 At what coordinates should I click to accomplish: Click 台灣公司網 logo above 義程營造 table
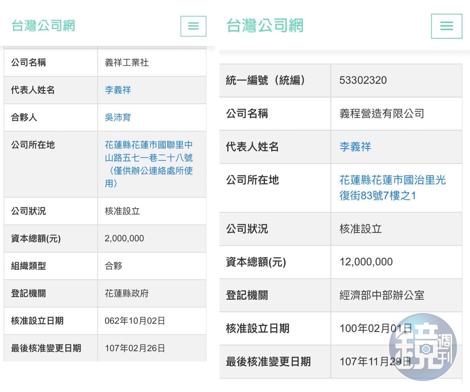[265, 26]
